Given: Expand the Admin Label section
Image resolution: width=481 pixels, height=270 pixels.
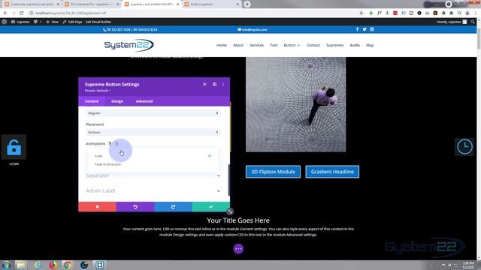Looking at the screenshot, I should 153,190.
